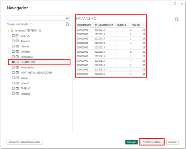Click the preview refresh icon at top right
The height and width of the screenshot is (149, 186).
point(177,19)
